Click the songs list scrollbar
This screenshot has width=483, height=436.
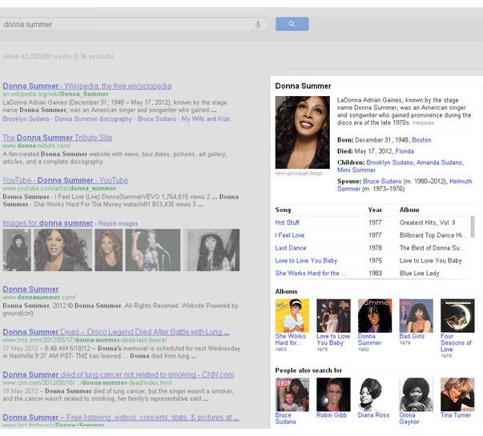(473, 226)
